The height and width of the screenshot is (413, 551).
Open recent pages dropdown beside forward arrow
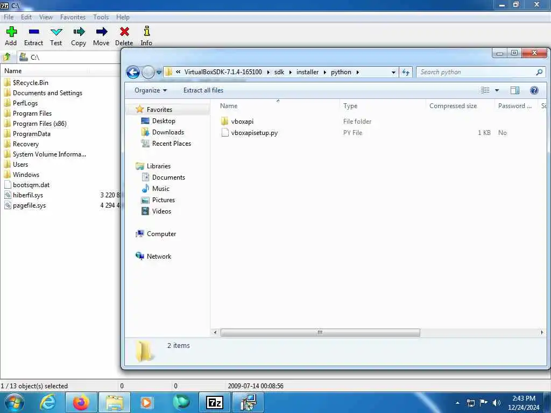pos(159,73)
